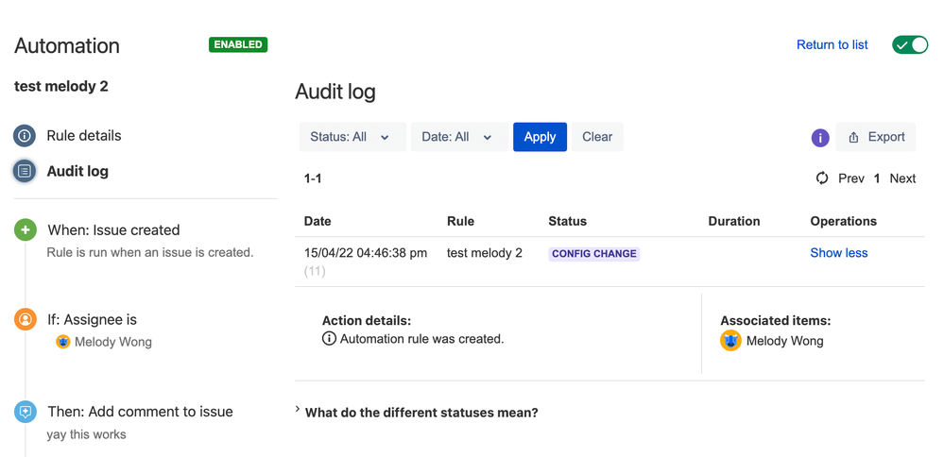This screenshot has height=457, width=944.
Task: Toggle the rule enabled switch off
Action: [x=910, y=45]
